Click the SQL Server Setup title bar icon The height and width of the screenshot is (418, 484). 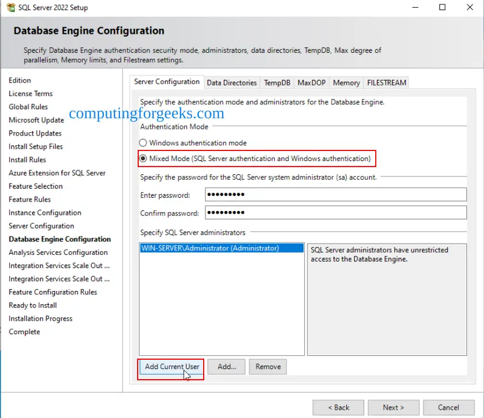pyautogui.click(x=11, y=7)
